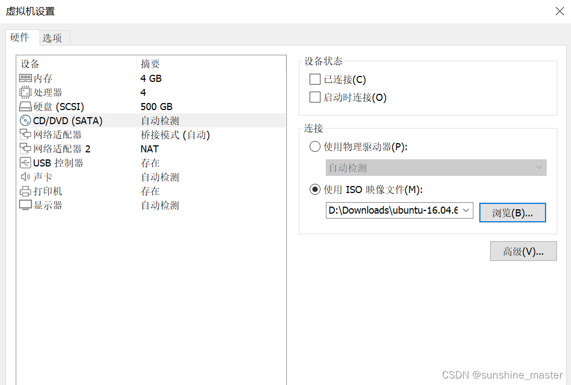This screenshot has width=571, height=385.
Task: Switch to the 硬件 tab
Action: pyautogui.click(x=22, y=37)
